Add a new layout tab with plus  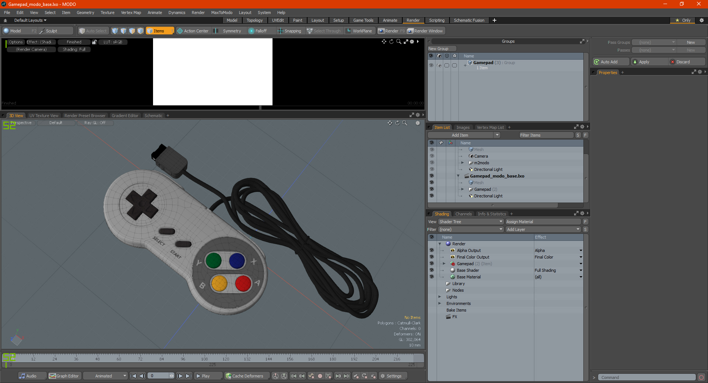coord(494,20)
